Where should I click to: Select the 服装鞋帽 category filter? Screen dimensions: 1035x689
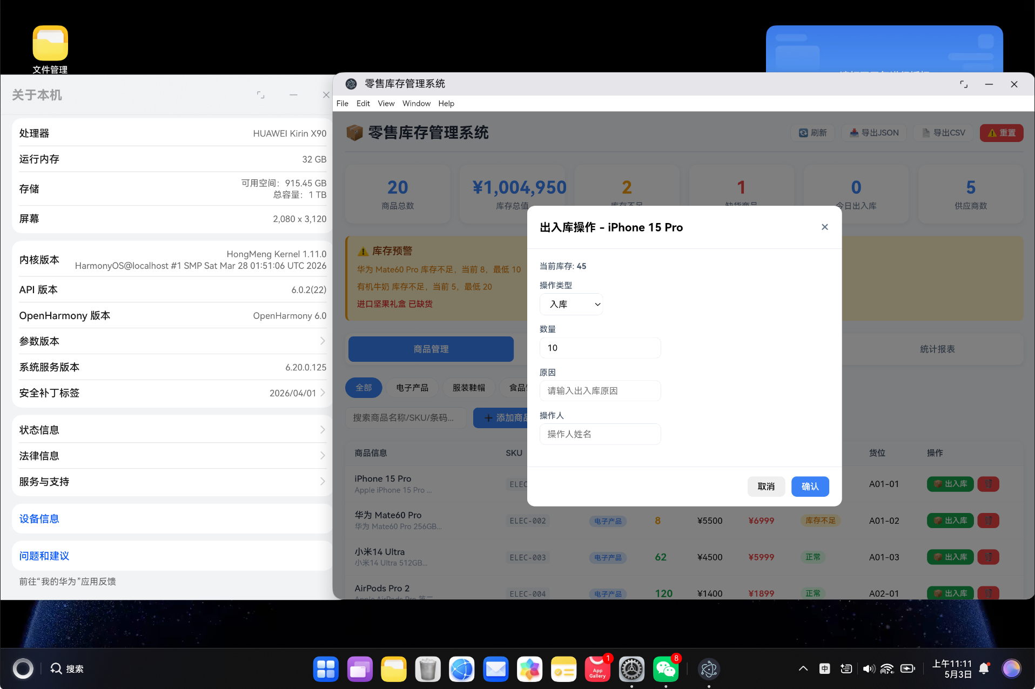tap(468, 388)
